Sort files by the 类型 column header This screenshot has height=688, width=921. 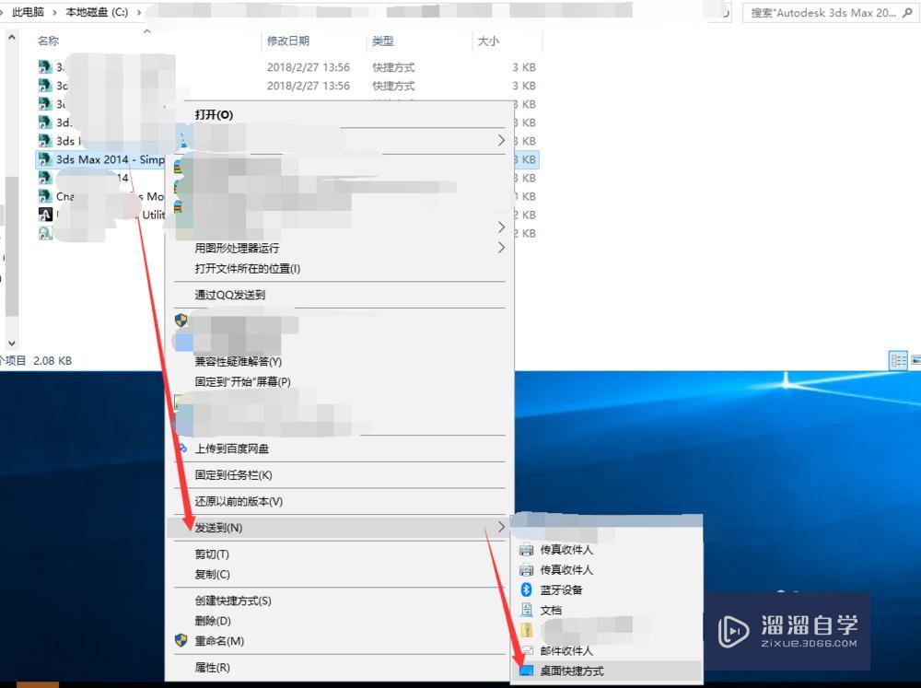383,41
